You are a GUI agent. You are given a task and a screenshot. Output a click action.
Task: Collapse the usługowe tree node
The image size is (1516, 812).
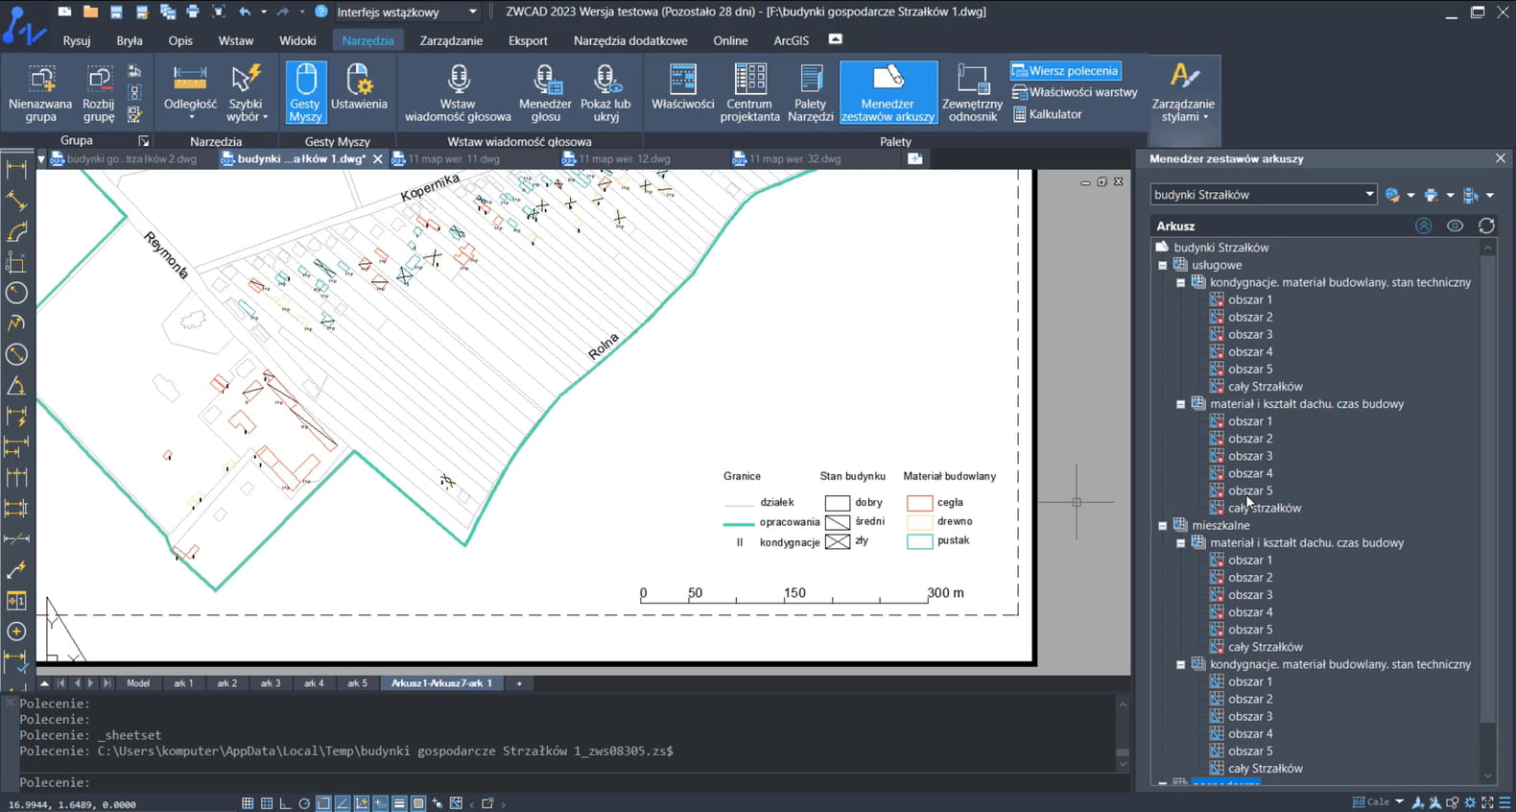pyautogui.click(x=1163, y=266)
